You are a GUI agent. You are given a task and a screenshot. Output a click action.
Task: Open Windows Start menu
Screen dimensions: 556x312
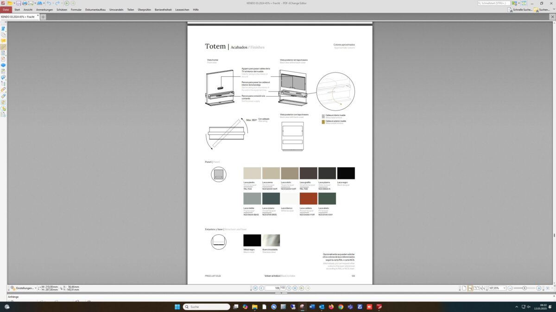(x=177, y=306)
